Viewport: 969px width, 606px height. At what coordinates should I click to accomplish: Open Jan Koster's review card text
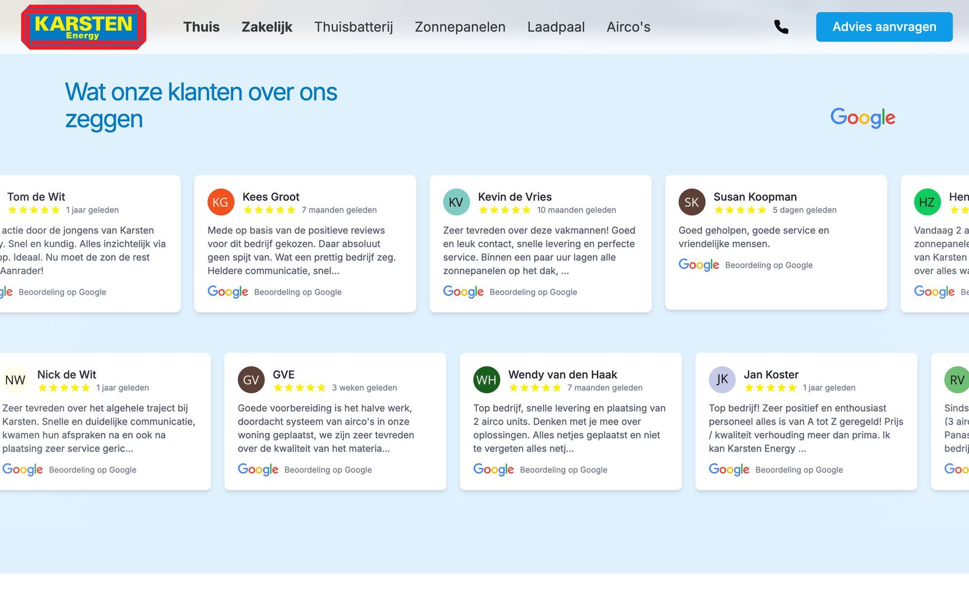click(806, 428)
